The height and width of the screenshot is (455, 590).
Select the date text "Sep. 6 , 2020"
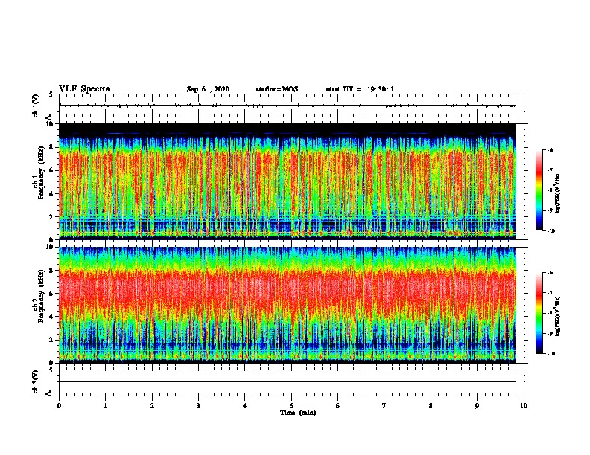pos(208,89)
